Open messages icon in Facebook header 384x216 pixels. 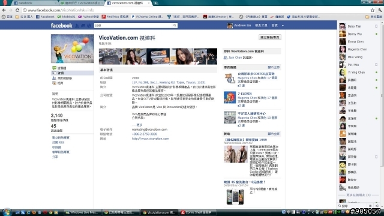coord(83,25)
